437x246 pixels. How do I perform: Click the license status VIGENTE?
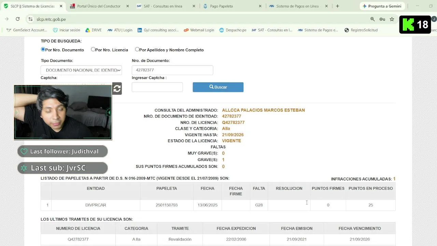point(231,141)
